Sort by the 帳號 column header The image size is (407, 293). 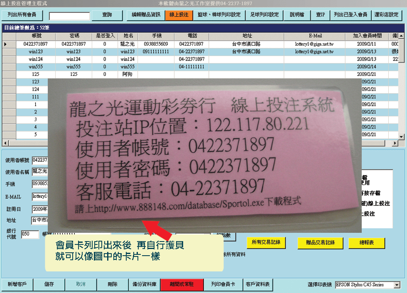pos(36,36)
